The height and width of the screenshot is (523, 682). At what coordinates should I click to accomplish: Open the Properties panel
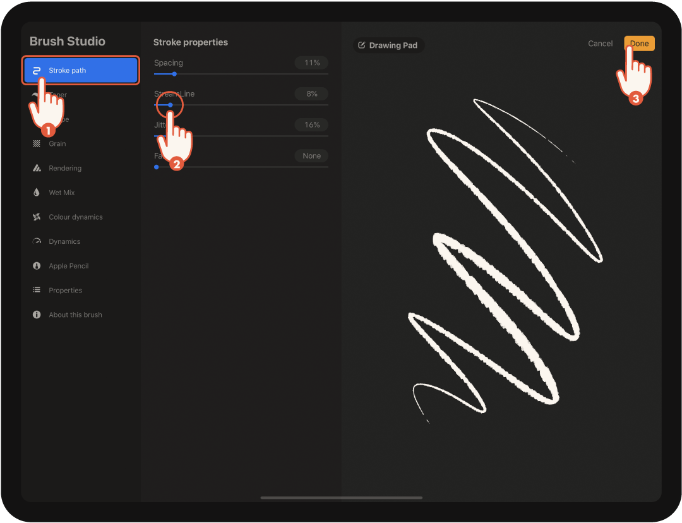pos(66,290)
